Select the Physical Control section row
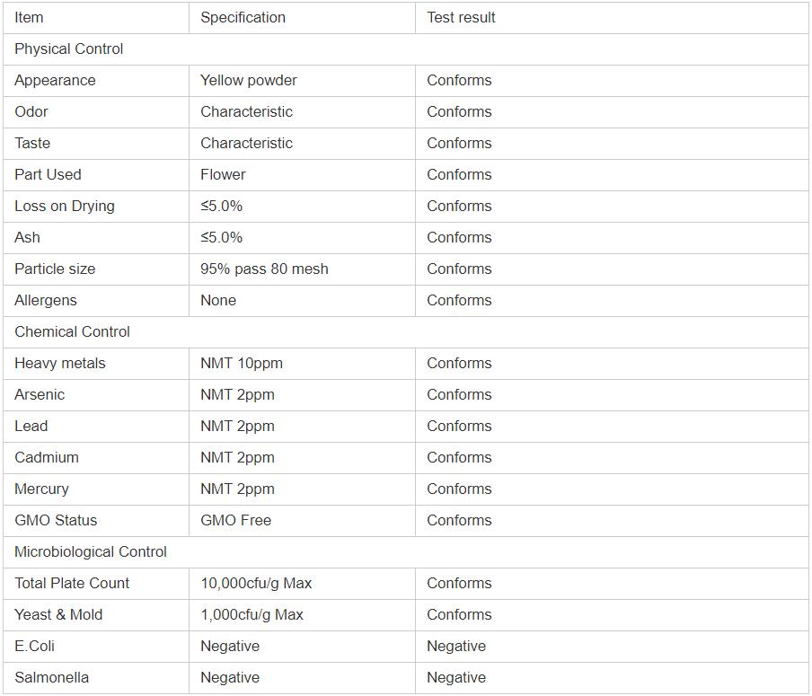The image size is (812, 696). click(69, 49)
